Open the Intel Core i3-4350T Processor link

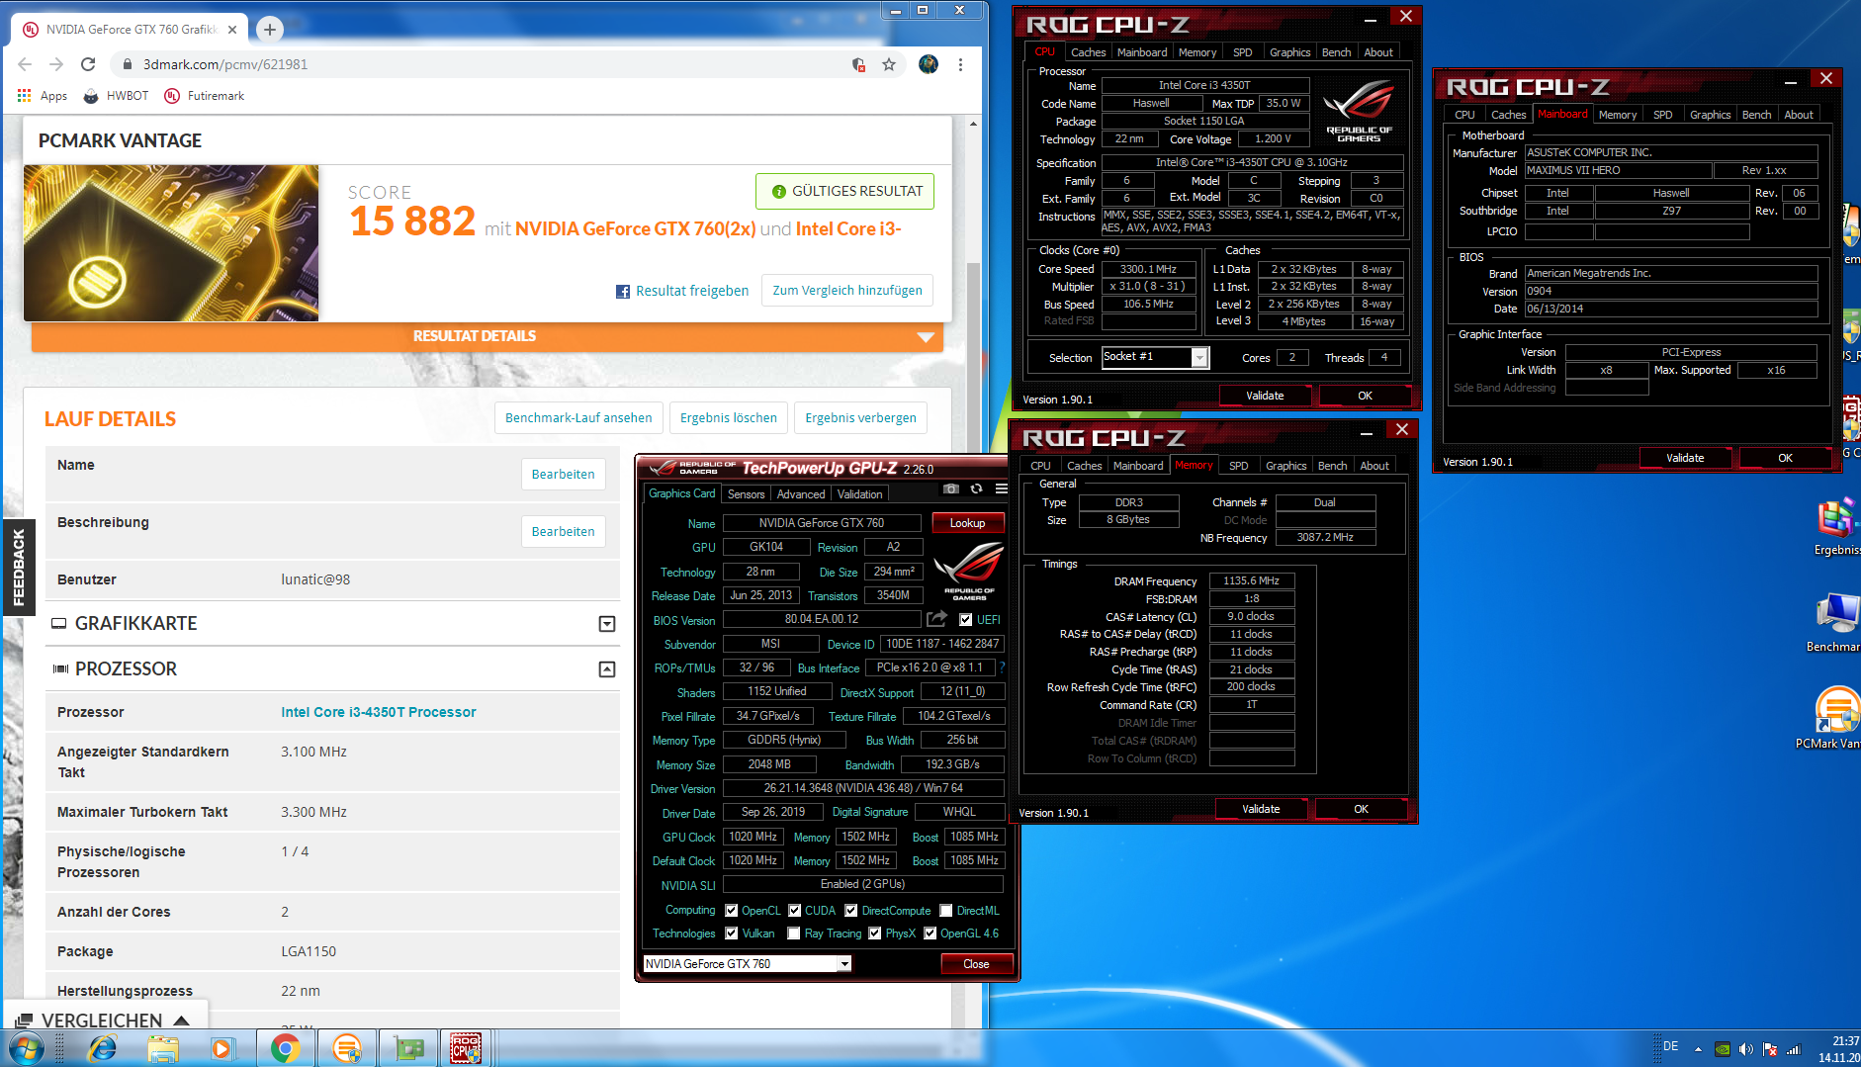[379, 712]
